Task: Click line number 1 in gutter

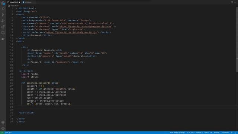Action: [x=12, y=9]
